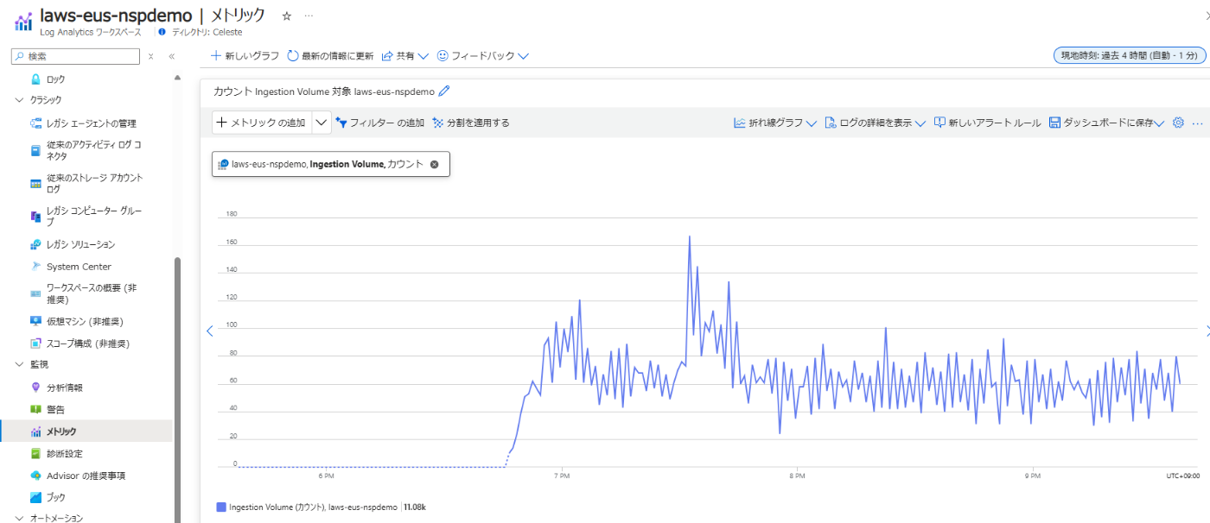The width and height of the screenshot is (1210, 523).
Task: Open the フィードバック dropdown
Action: tap(482, 55)
